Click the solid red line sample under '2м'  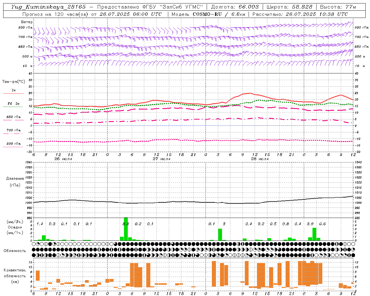(x=13, y=93)
